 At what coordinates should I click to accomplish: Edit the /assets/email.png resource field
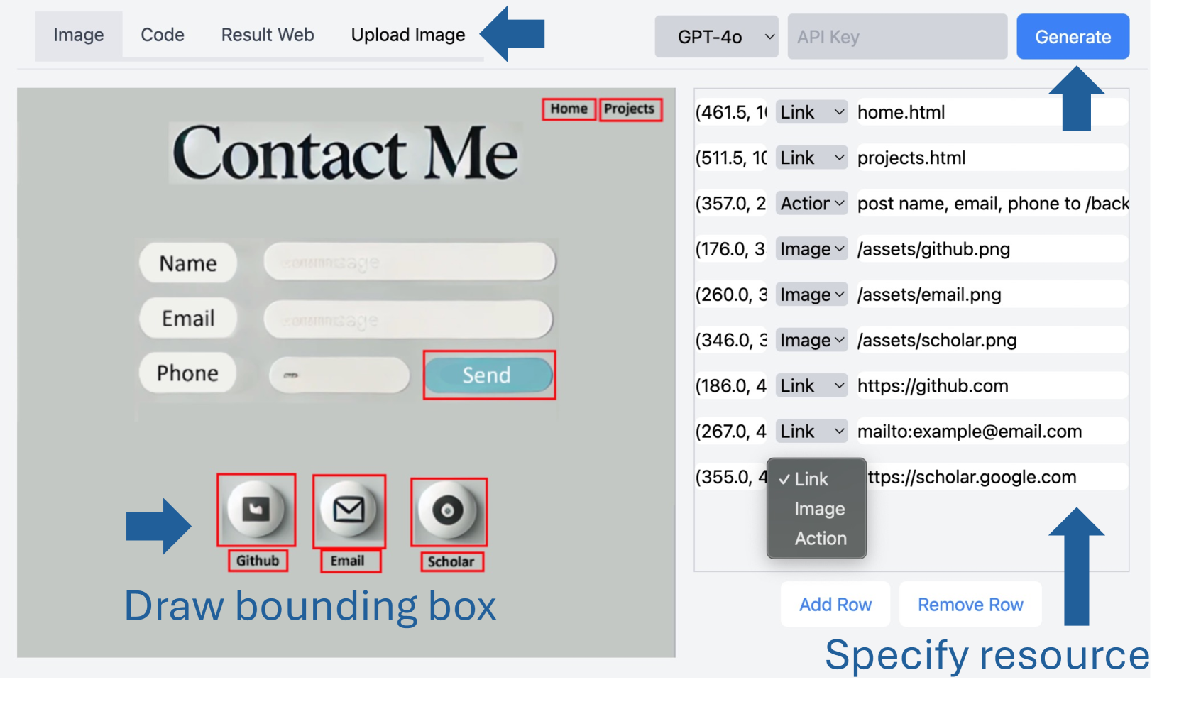(992, 295)
